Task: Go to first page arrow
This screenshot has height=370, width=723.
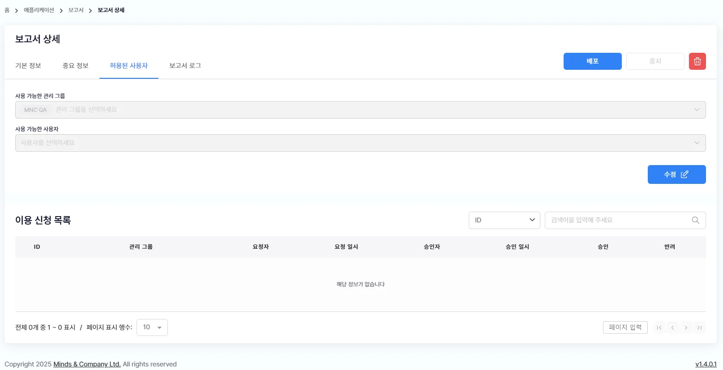Action: (x=659, y=327)
